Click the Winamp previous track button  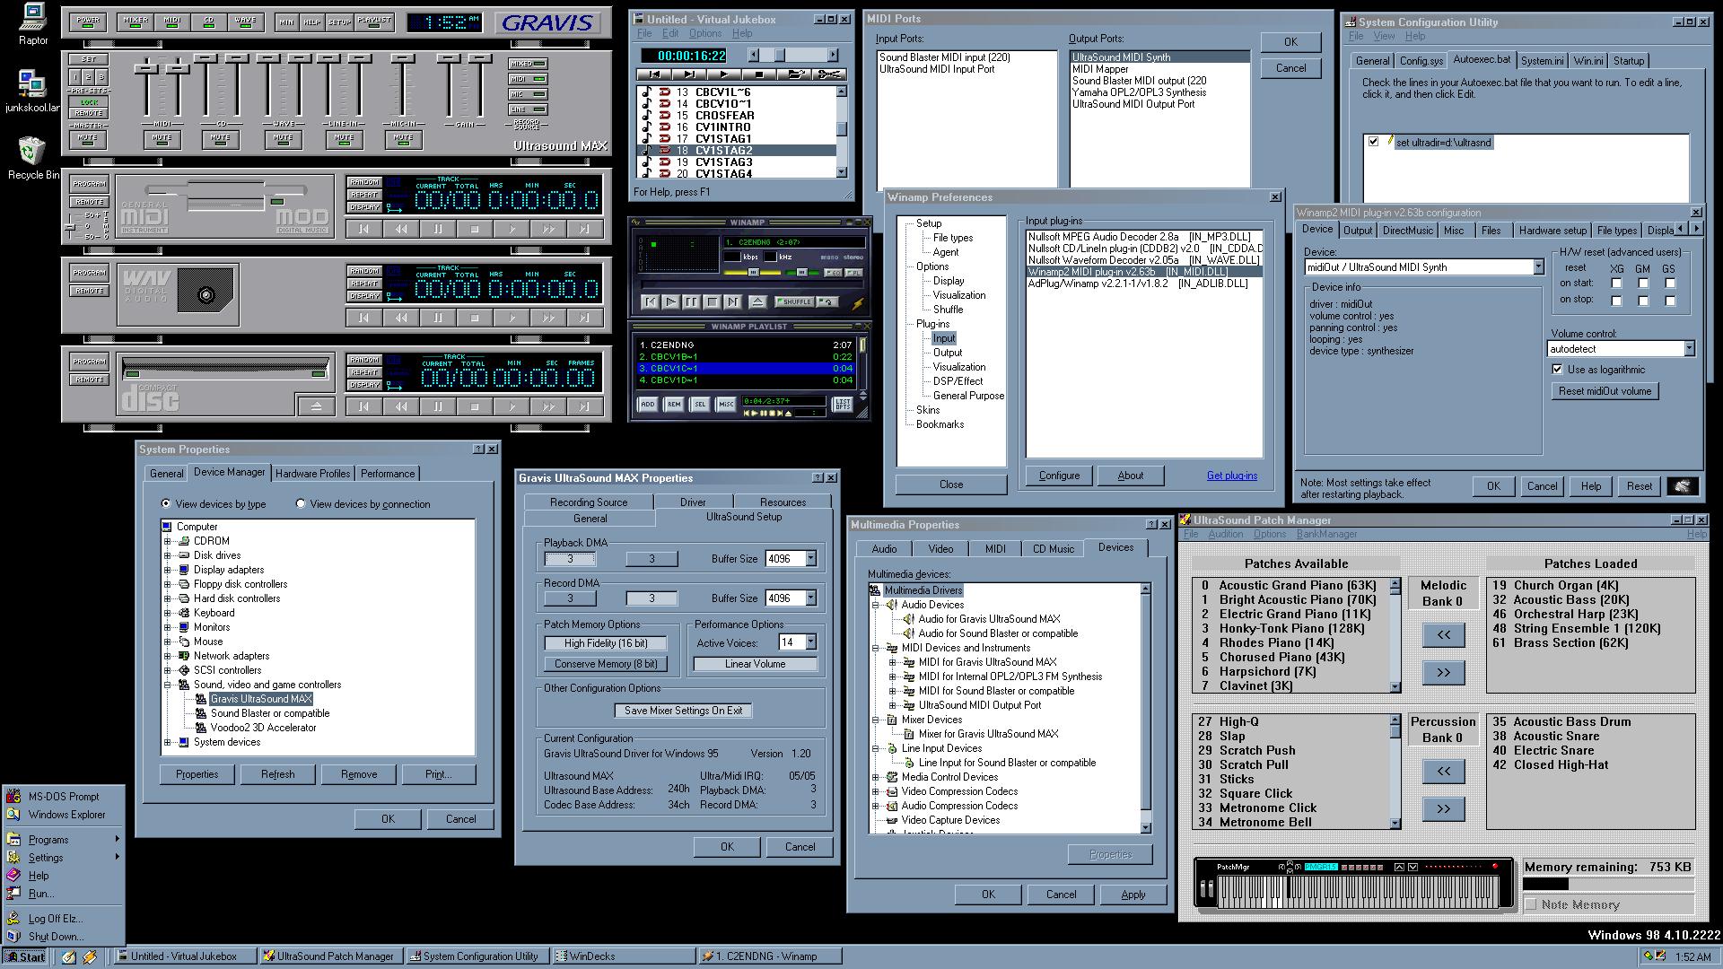click(x=650, y=302)
